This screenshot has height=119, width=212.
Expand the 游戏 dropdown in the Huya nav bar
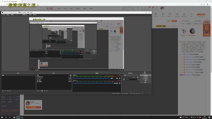pyautogui.click(x=85, y=8)
